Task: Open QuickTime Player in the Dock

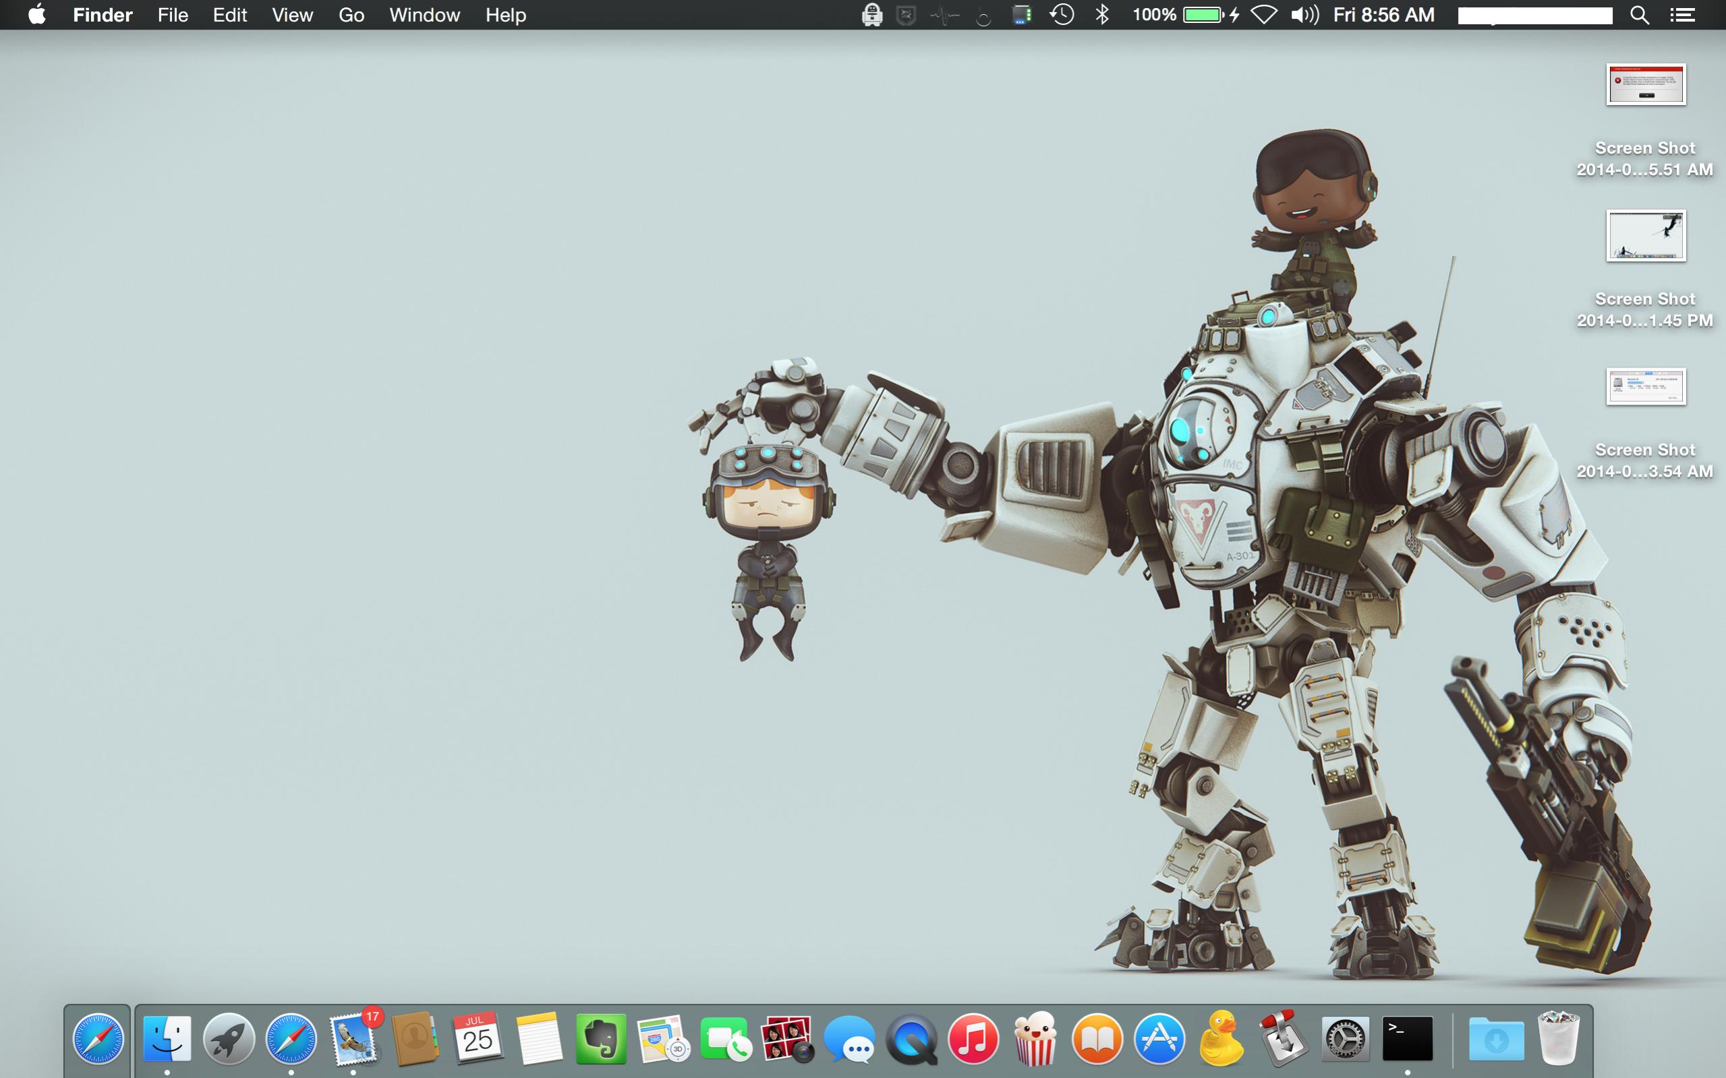Action: [911, 1038]
